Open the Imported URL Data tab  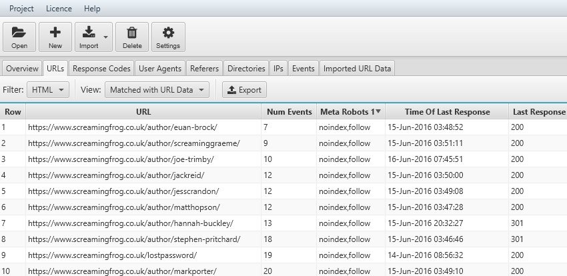coord(357,68)
